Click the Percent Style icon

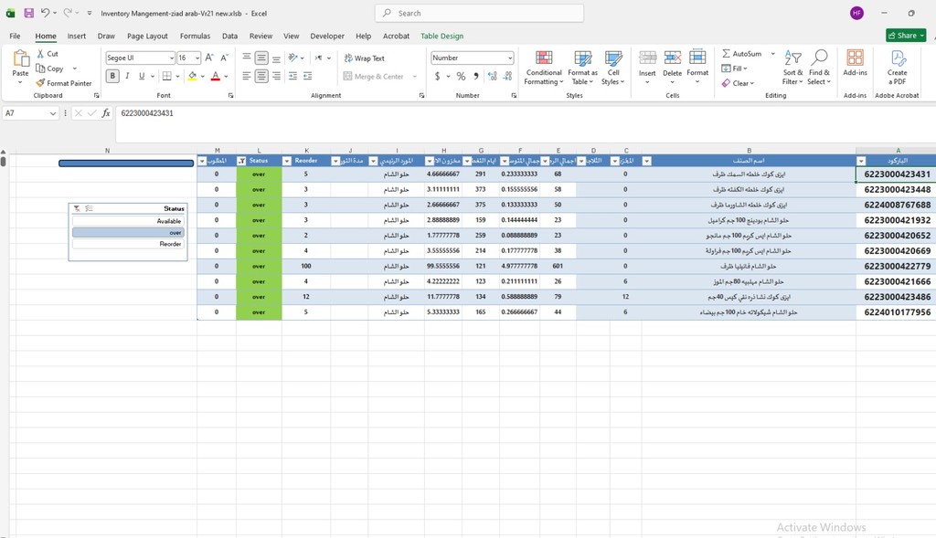tap(461, 76)
